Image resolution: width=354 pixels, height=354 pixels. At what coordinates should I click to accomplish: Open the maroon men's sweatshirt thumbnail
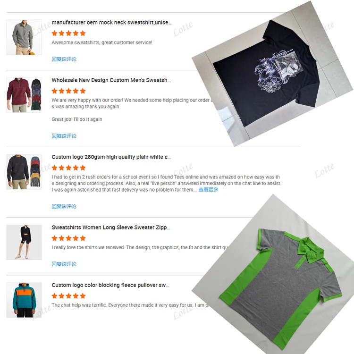(24, 95)
